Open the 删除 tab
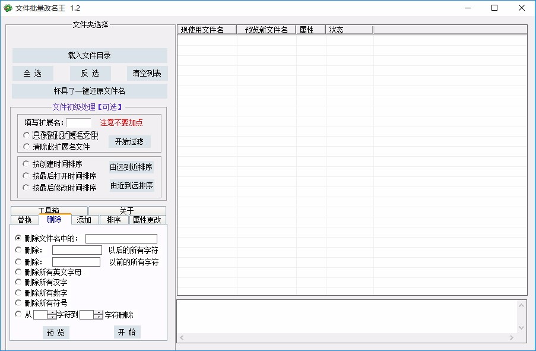Image resolution: width=536 pixels, height=351 pixels. (x=55, y=219)
